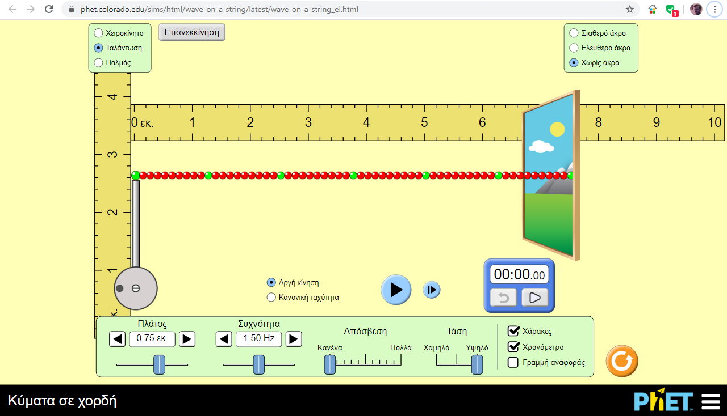Start the simulation with the blue play button
This screenshot has height=416, width=727.
click(x=396, y=290)
